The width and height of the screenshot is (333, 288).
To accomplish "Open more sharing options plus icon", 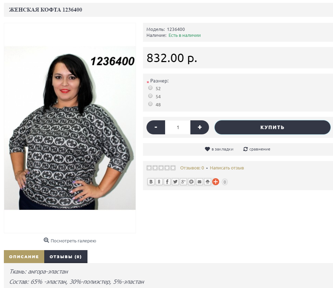I will point(216,182).
